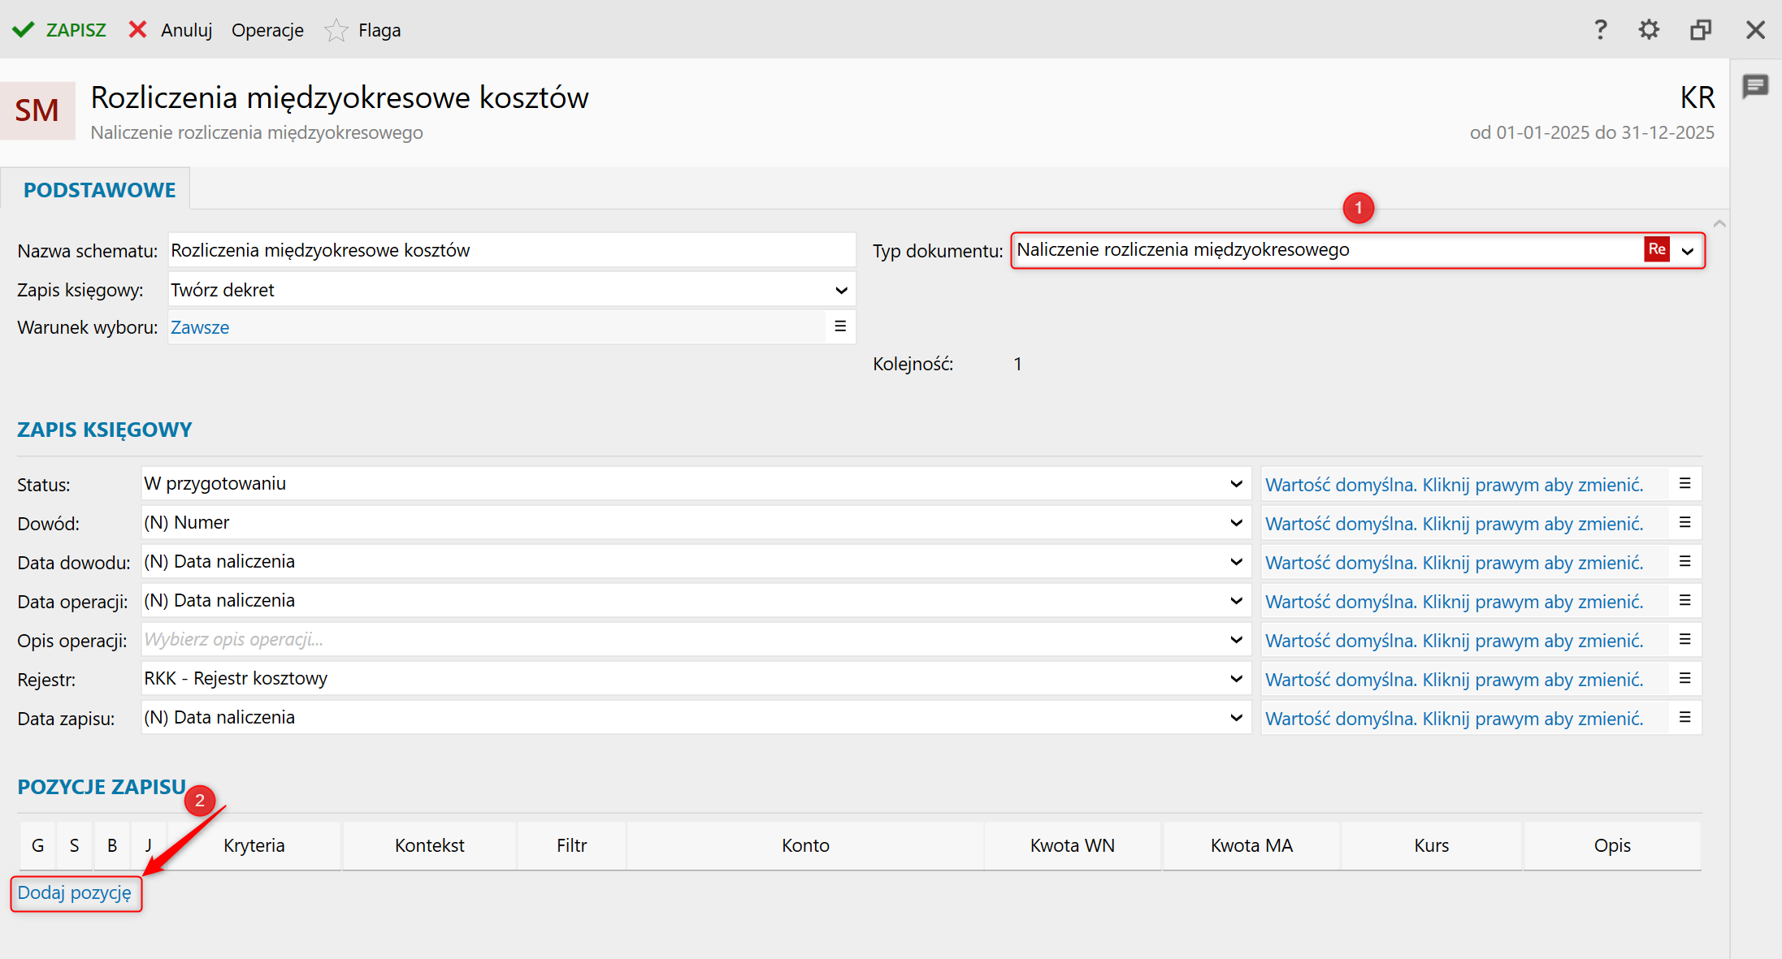Click the green ZAPISZ checkmark icon
This screenshot has height=959, width=1782.
click(24, 30)
